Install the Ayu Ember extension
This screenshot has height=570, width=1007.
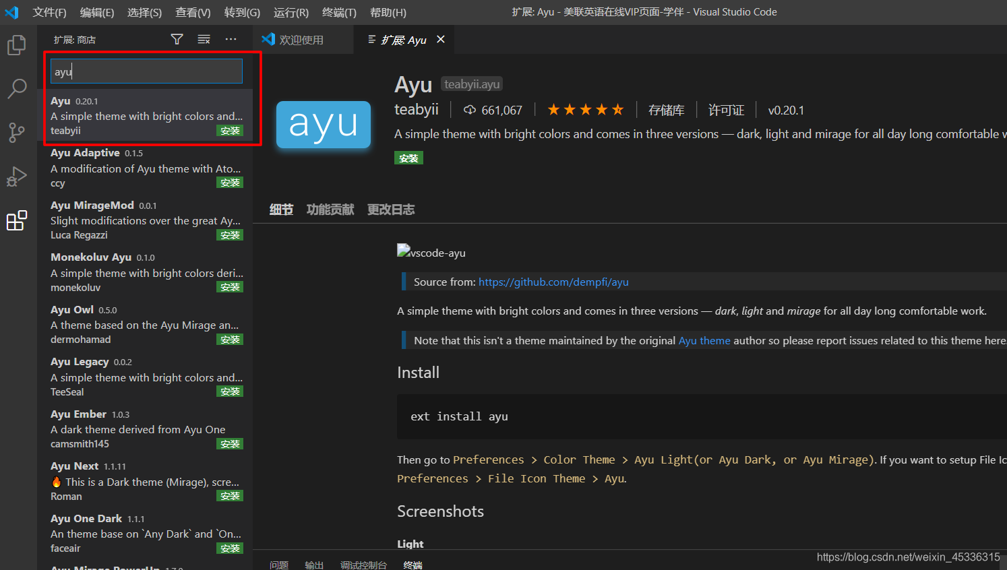(x=230, y=444)
